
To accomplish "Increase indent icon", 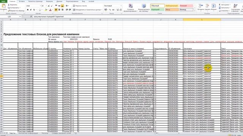I will tap(70, 10).
